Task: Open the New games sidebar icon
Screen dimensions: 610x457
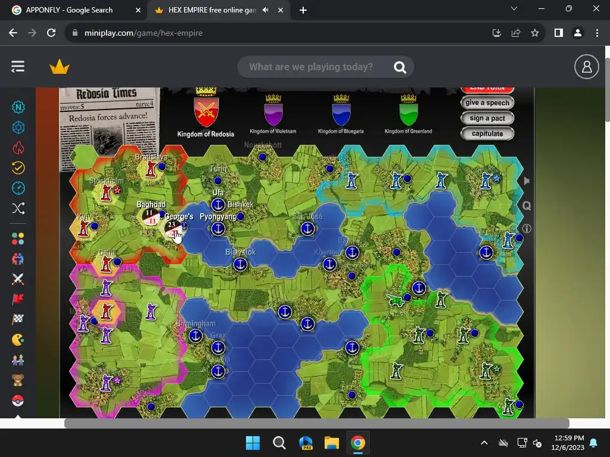Action: [x=18, y=107]
